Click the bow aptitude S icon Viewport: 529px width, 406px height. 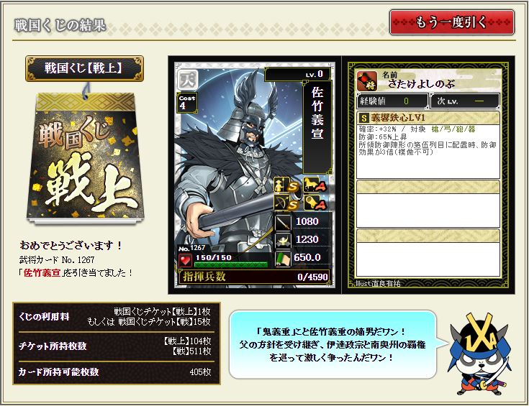(x=286, y=203)
